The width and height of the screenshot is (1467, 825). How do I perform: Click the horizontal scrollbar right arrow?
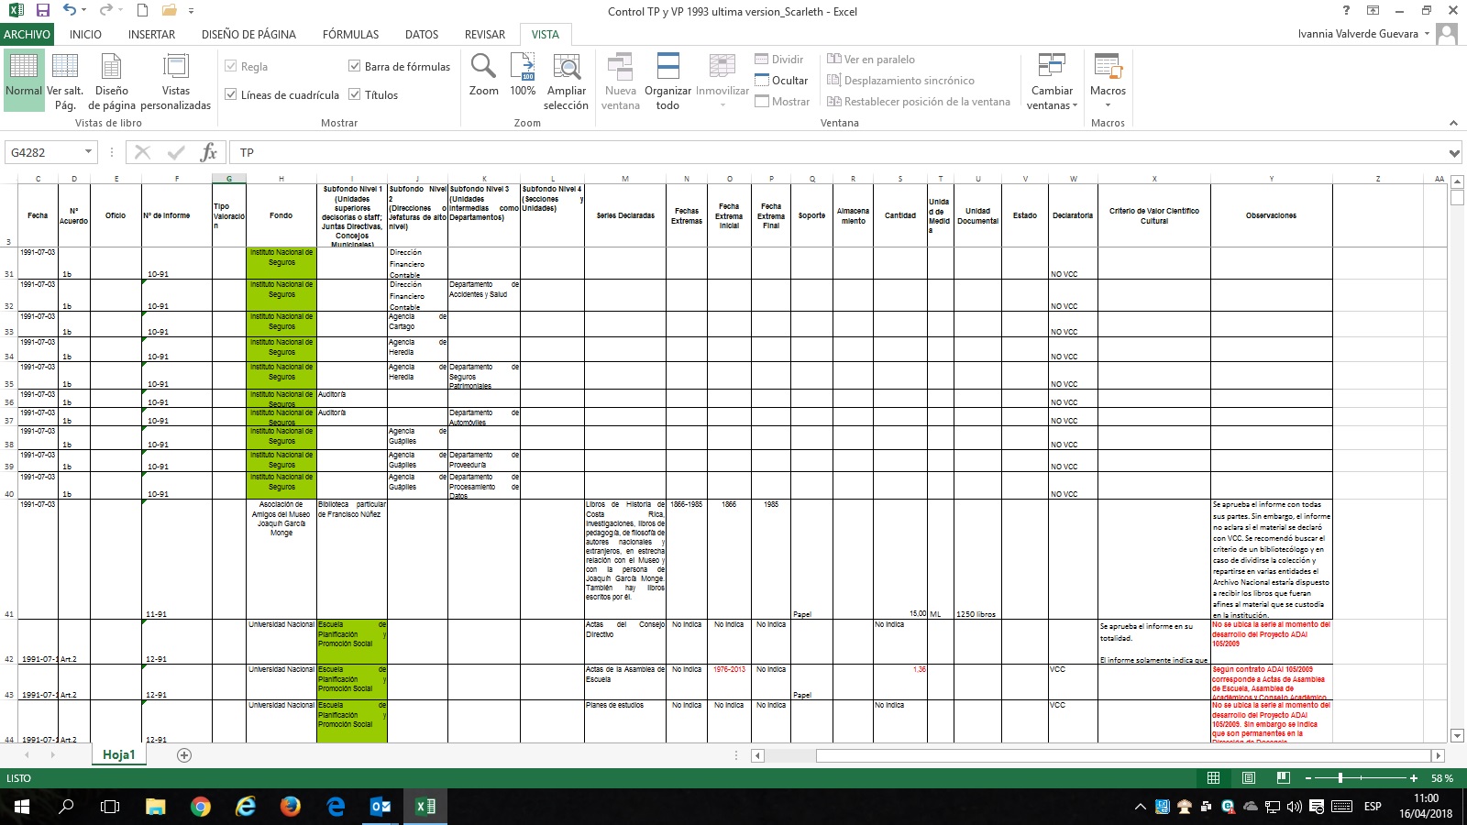tap(1438, 755)
